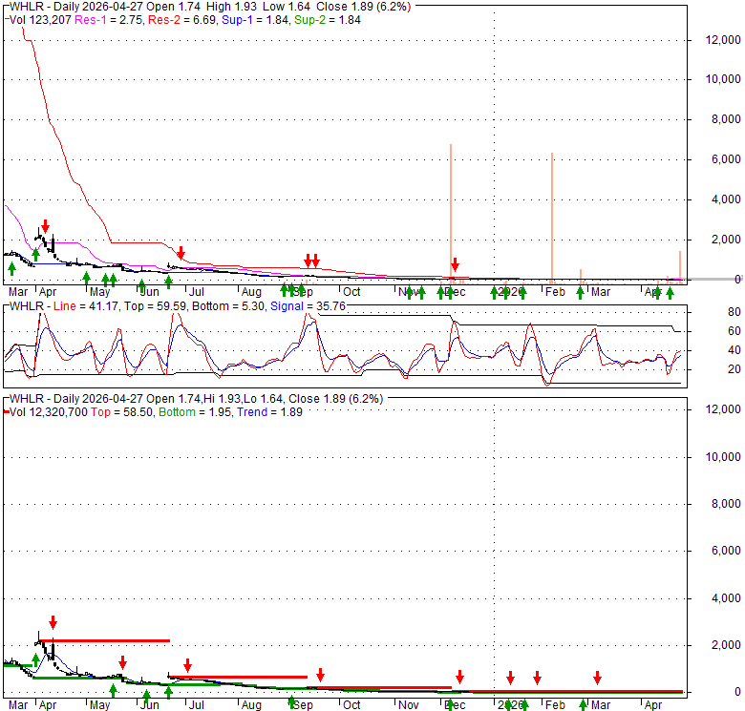Click the 'Vol 123,207' label in top chart
Viewport: 745px width, 711px height.
(40, 20)
